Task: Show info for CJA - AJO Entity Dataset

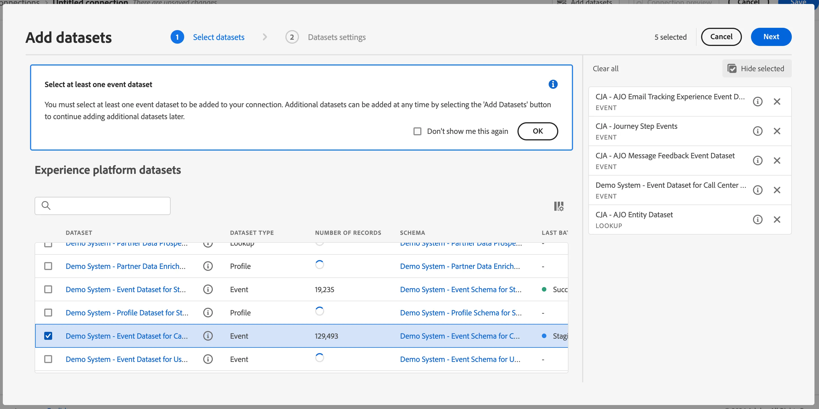Action: click(758, 219)
